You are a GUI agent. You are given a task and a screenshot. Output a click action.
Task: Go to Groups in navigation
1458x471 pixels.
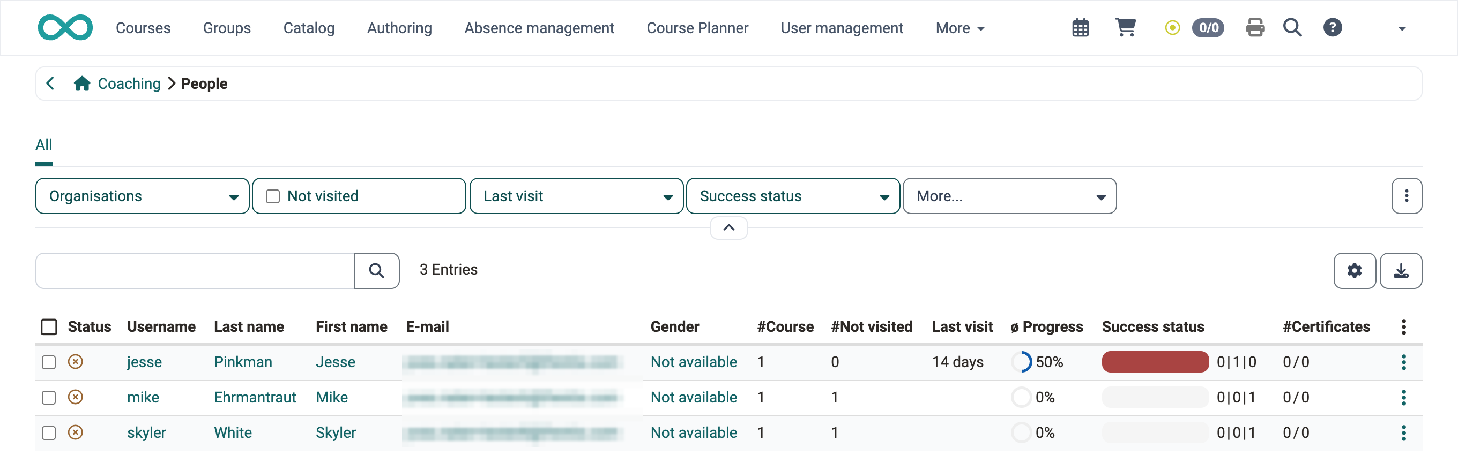(227, 28)
